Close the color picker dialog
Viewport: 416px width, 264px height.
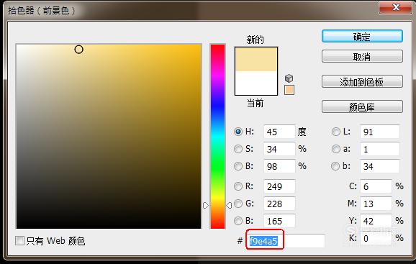point(396,7)
